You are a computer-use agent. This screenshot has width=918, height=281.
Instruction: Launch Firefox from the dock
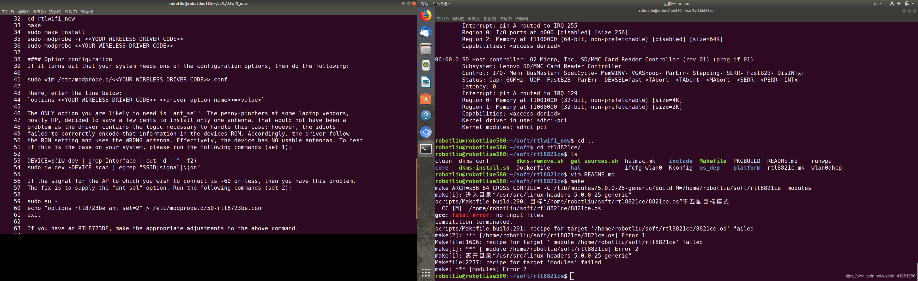pos(426,16)
